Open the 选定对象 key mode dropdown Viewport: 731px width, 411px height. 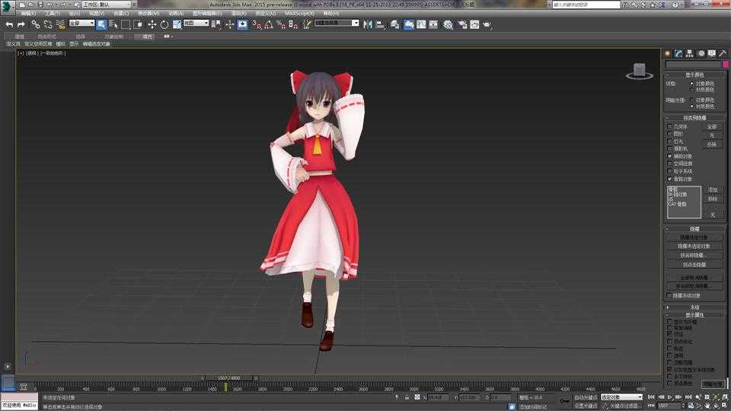pos(621,397)
